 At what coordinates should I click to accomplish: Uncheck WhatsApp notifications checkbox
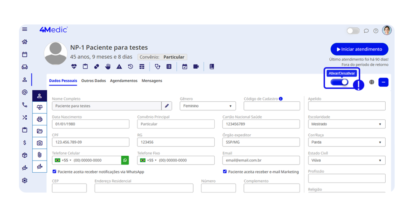[x=55, y=172]
